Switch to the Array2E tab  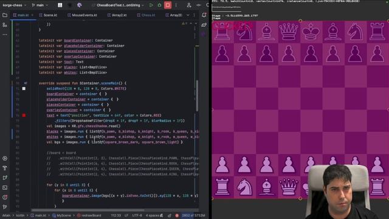coord(174,15)
